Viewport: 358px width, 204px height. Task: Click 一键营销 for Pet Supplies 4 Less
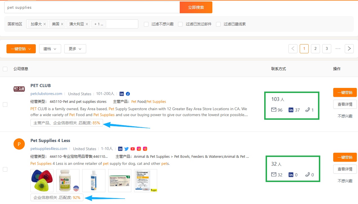click(x=345, y=157)
